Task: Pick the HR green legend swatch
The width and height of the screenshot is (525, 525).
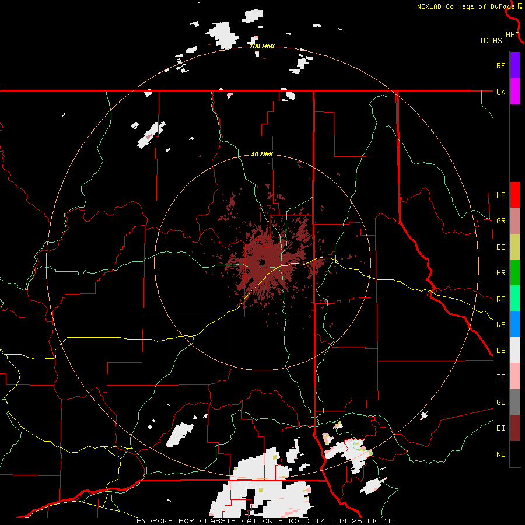Action: coord(515,273)
